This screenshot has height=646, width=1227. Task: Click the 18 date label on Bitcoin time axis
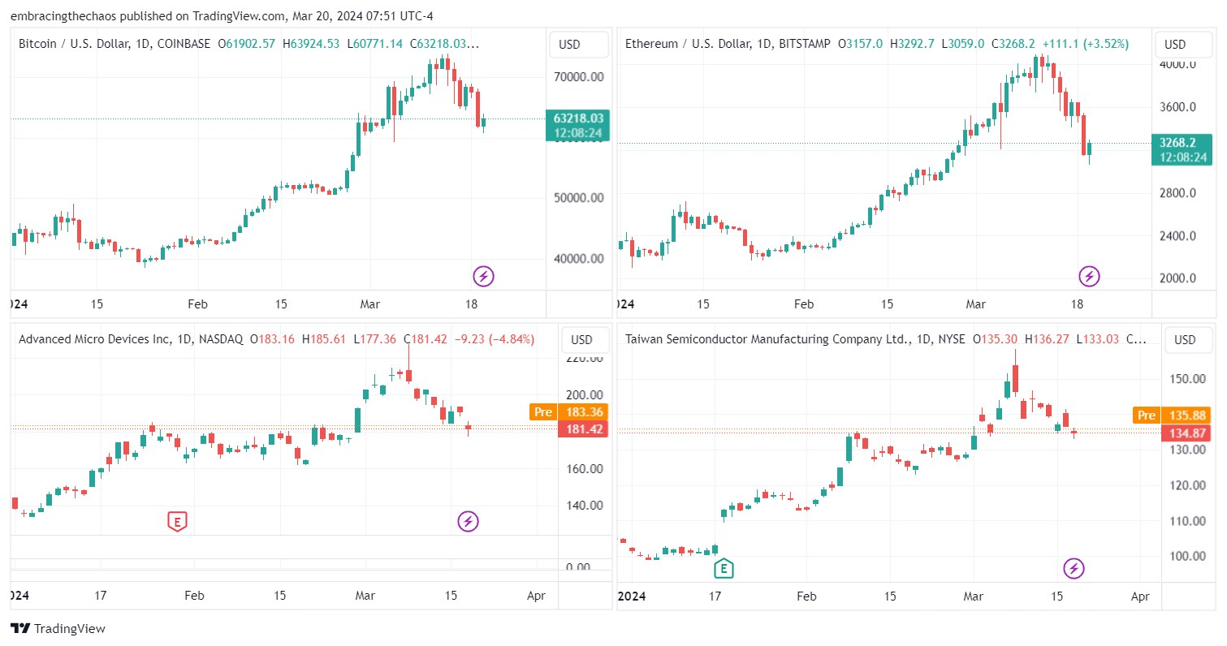tap(471, 304)
